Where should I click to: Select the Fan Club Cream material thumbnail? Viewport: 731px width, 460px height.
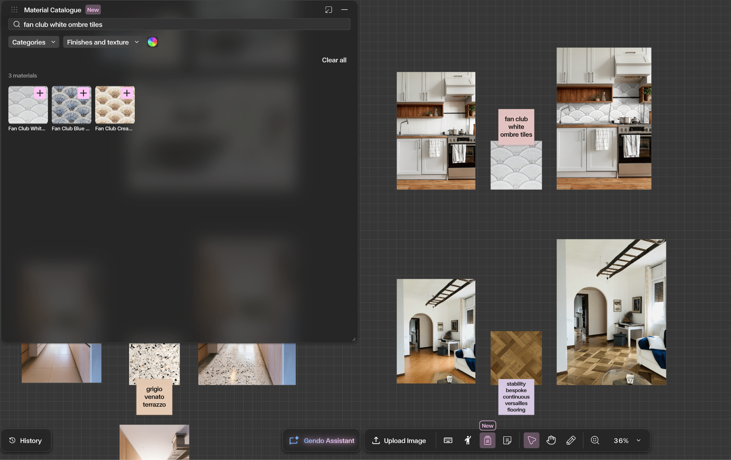click(115, 105)
